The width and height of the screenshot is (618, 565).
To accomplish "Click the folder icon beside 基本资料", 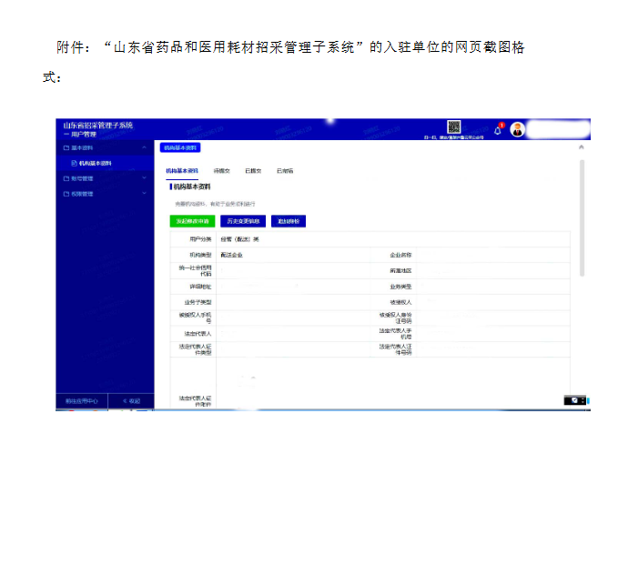I will coord(66,147).
